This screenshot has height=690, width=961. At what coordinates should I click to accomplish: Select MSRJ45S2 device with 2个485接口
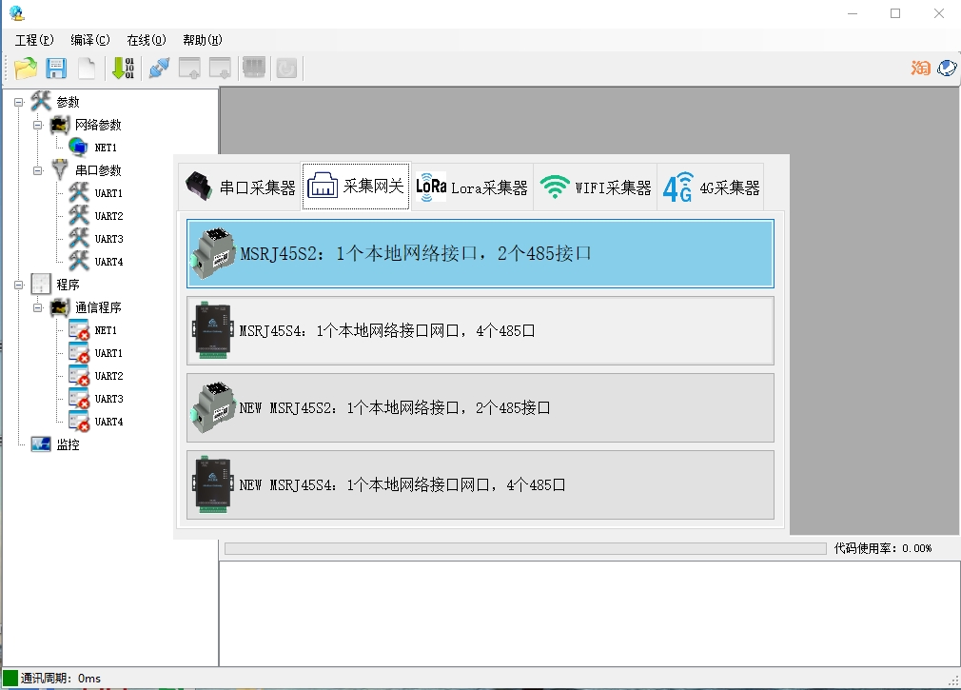click(480, 254)
